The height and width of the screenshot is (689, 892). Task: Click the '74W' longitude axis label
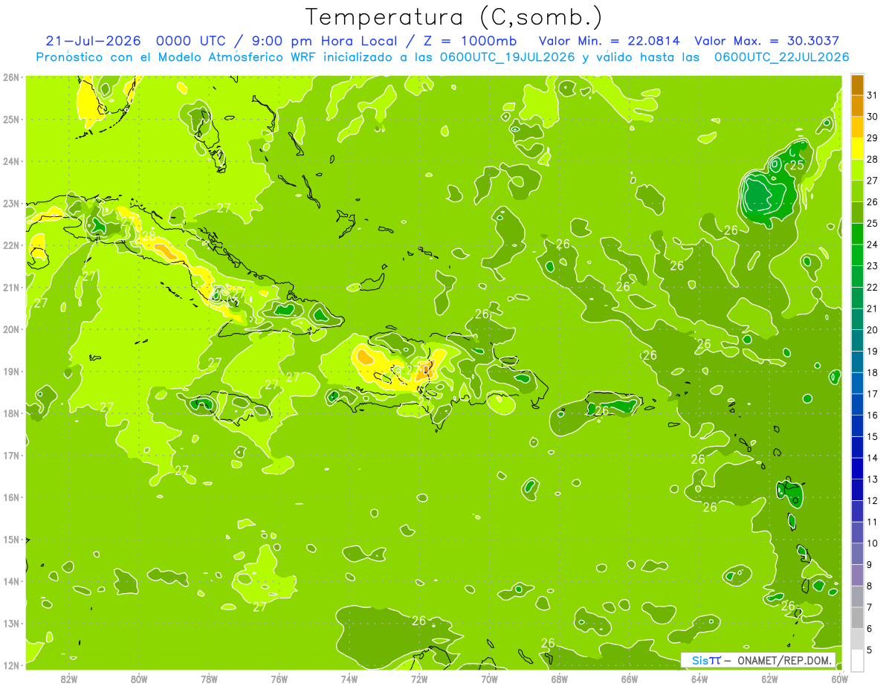(349, 679)
